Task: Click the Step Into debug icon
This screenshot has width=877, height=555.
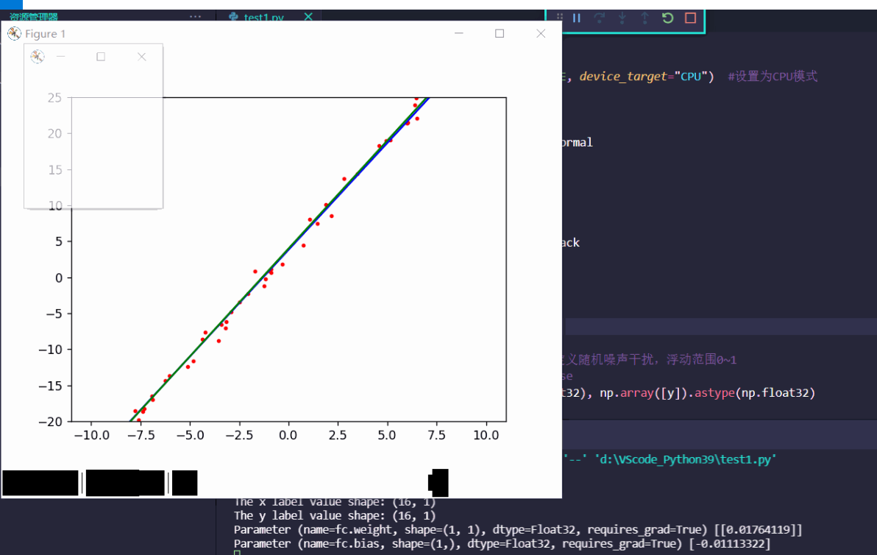Action: tap(622, 18)
